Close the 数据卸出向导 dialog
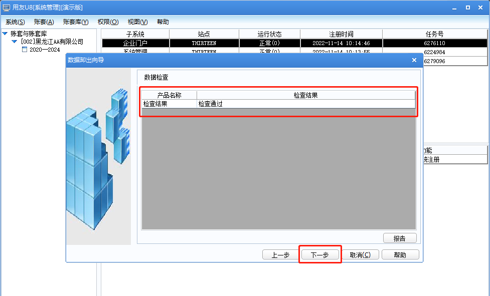The height and width of the screenshot is (296, 490). pyautogui.click(x=414, y=60)
